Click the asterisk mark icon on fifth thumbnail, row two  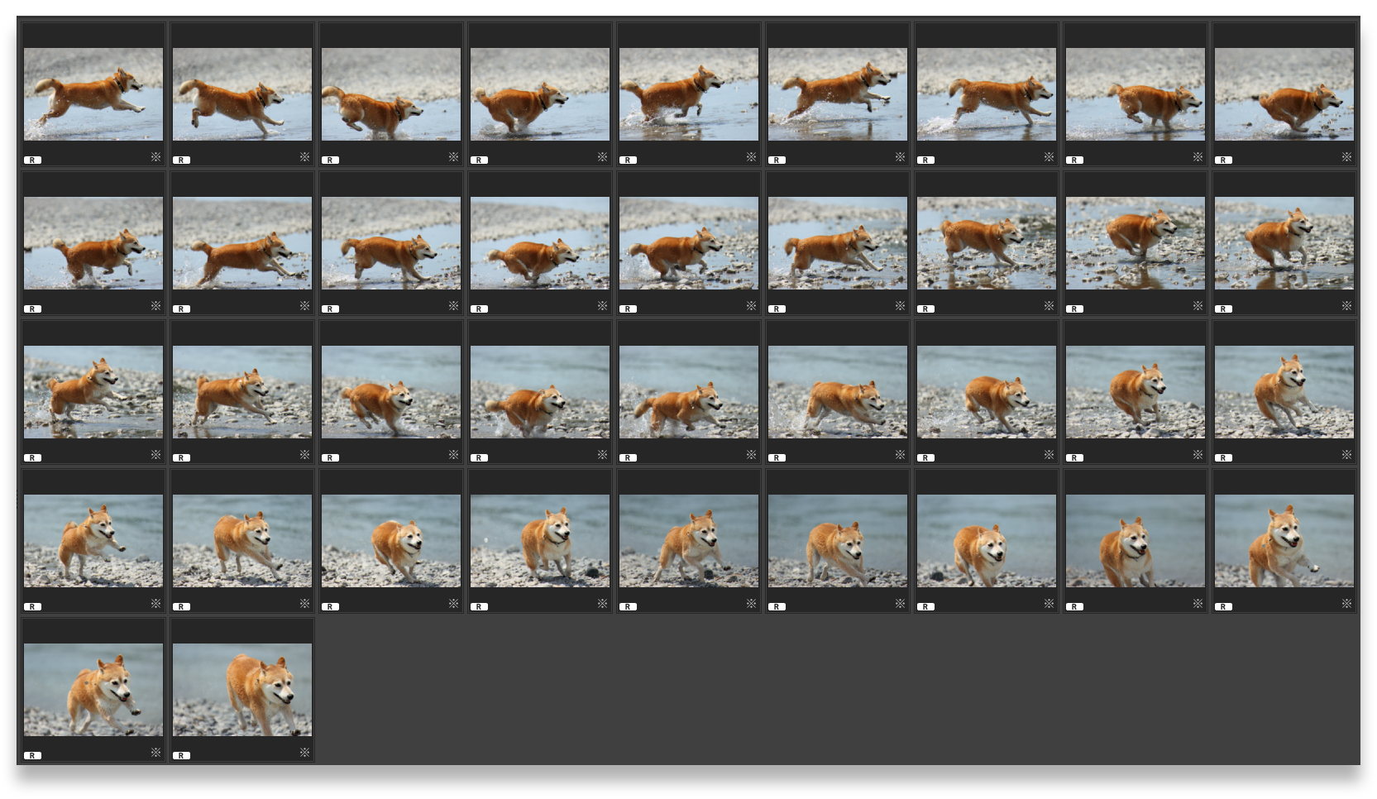click(x=751, y=305)
